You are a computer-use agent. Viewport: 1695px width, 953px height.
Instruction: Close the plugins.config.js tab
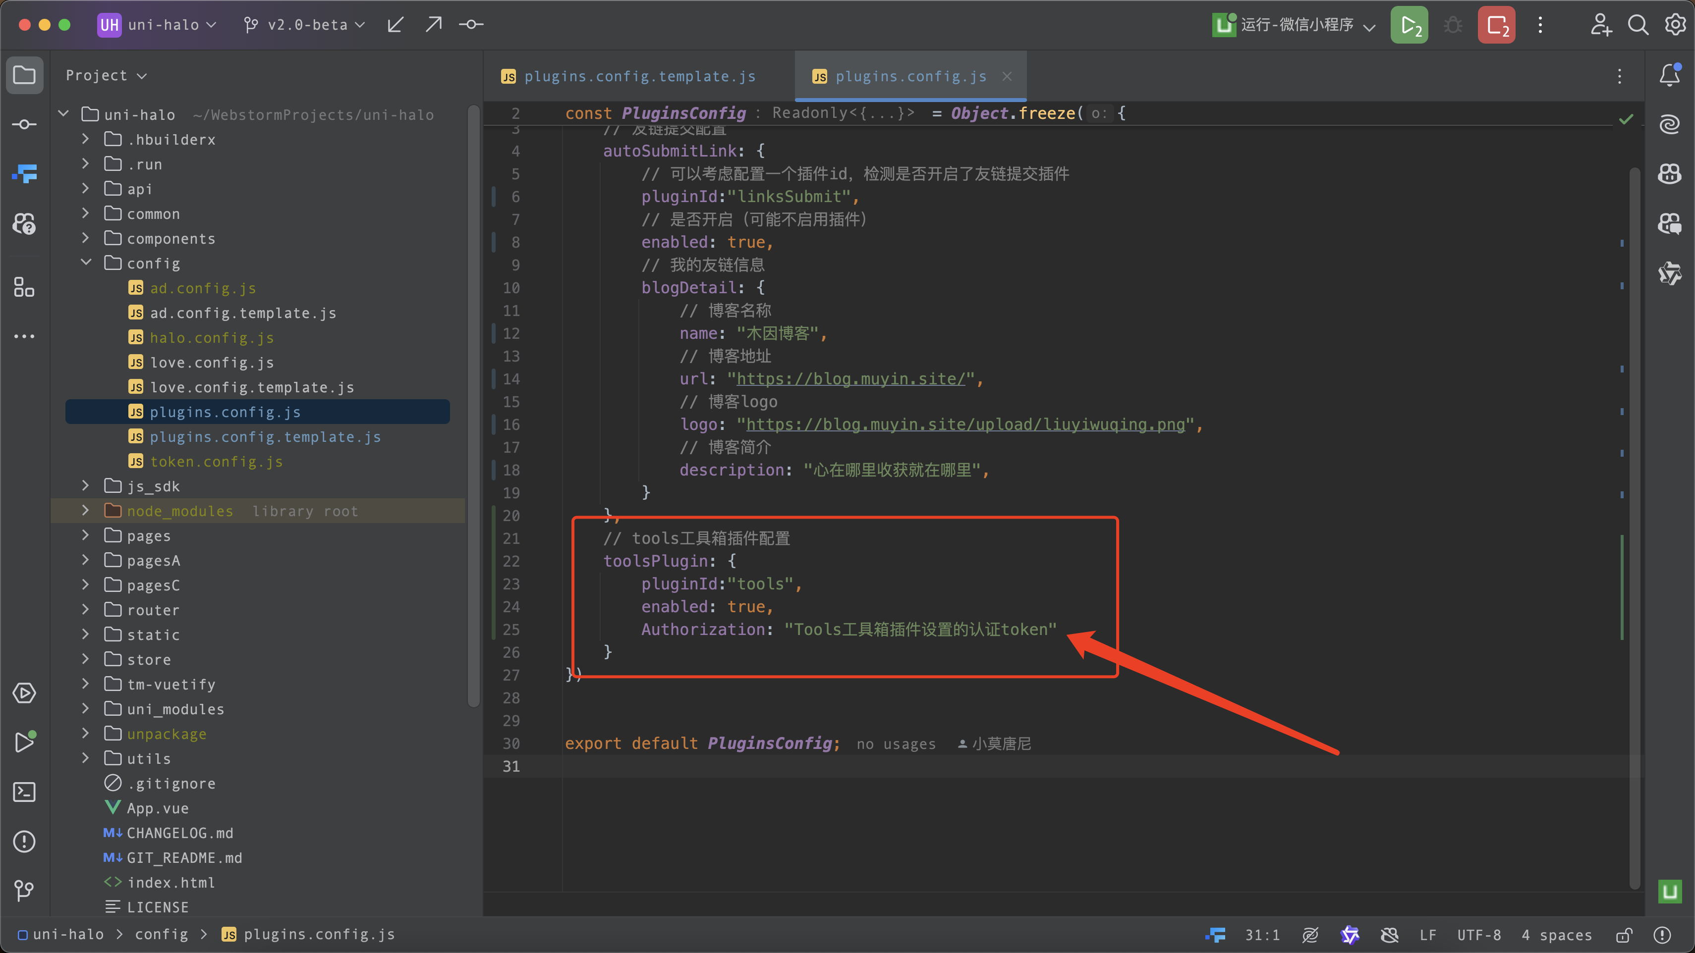click(1007, 76)
